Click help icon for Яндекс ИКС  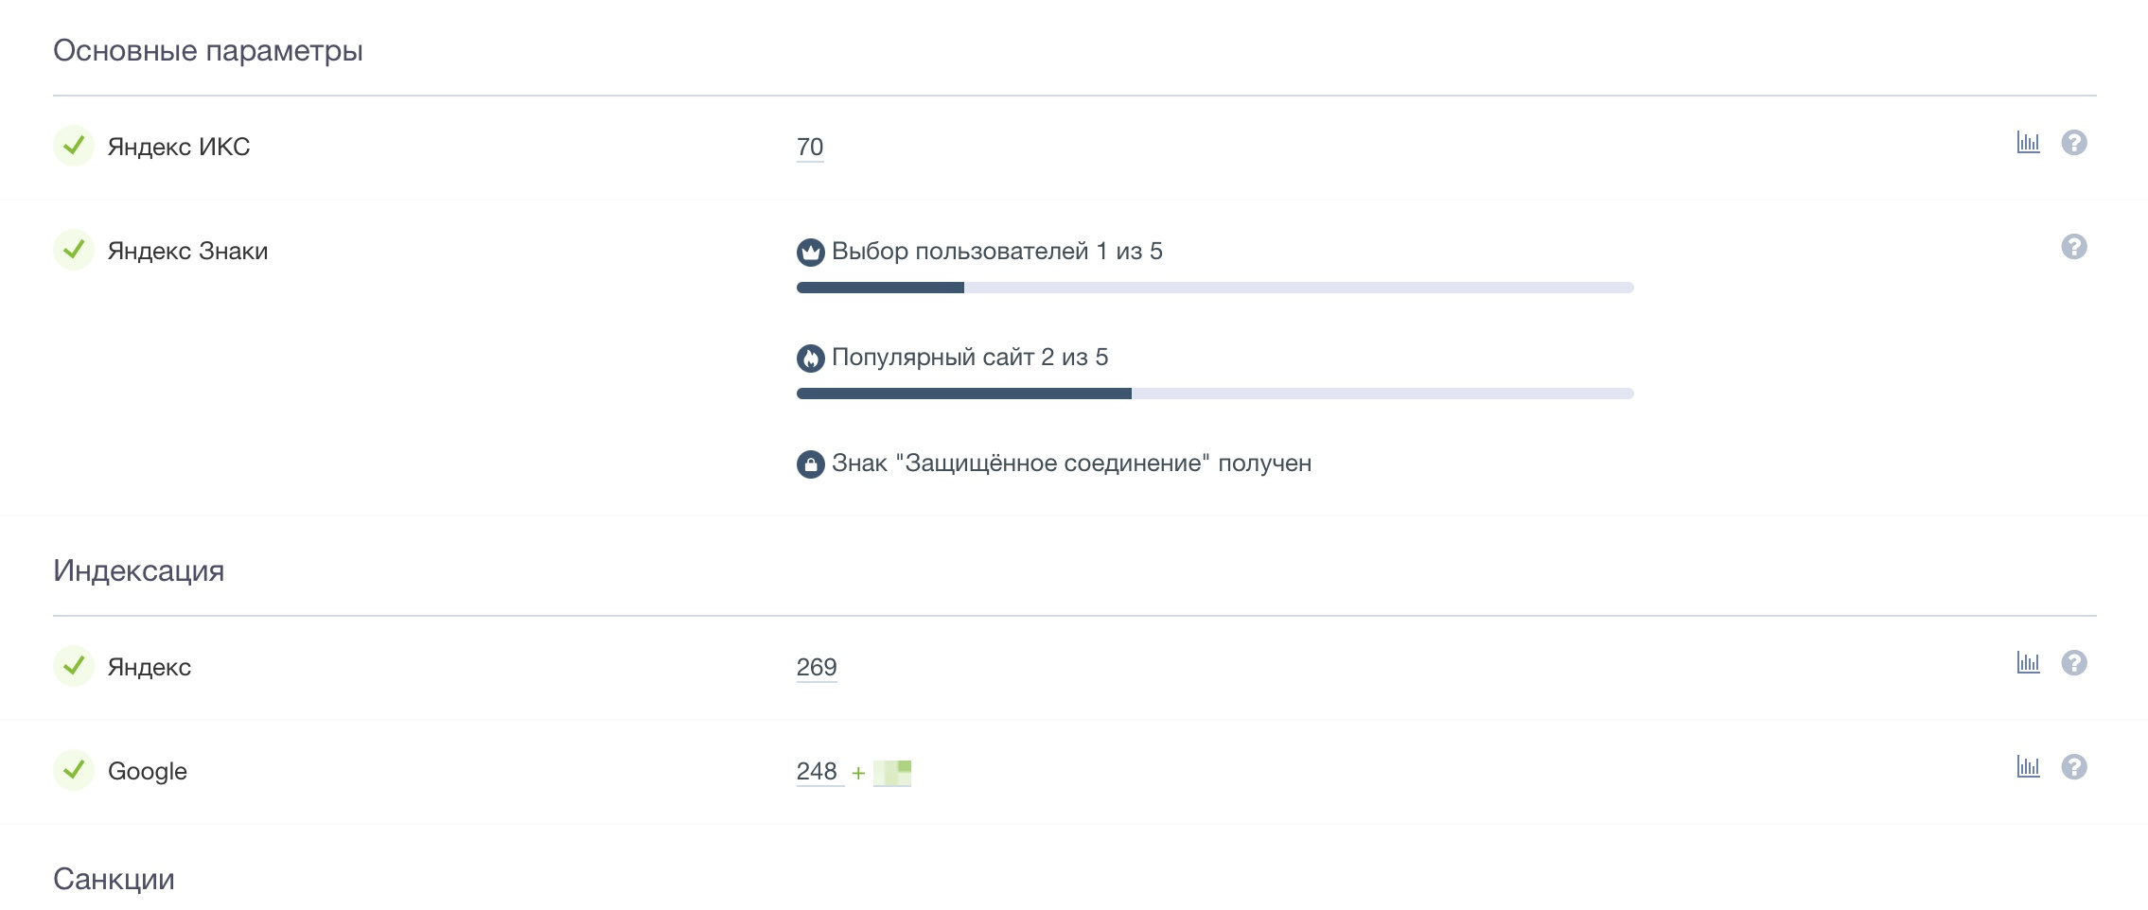(2074, 143)
